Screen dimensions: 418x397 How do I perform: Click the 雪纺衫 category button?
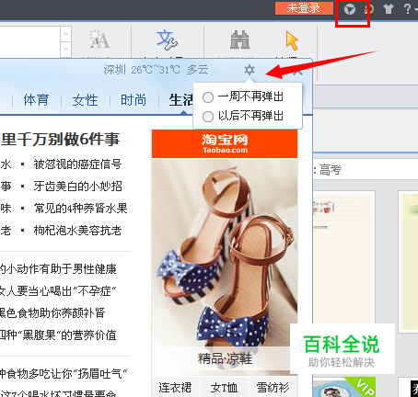(x=273, y=388)
